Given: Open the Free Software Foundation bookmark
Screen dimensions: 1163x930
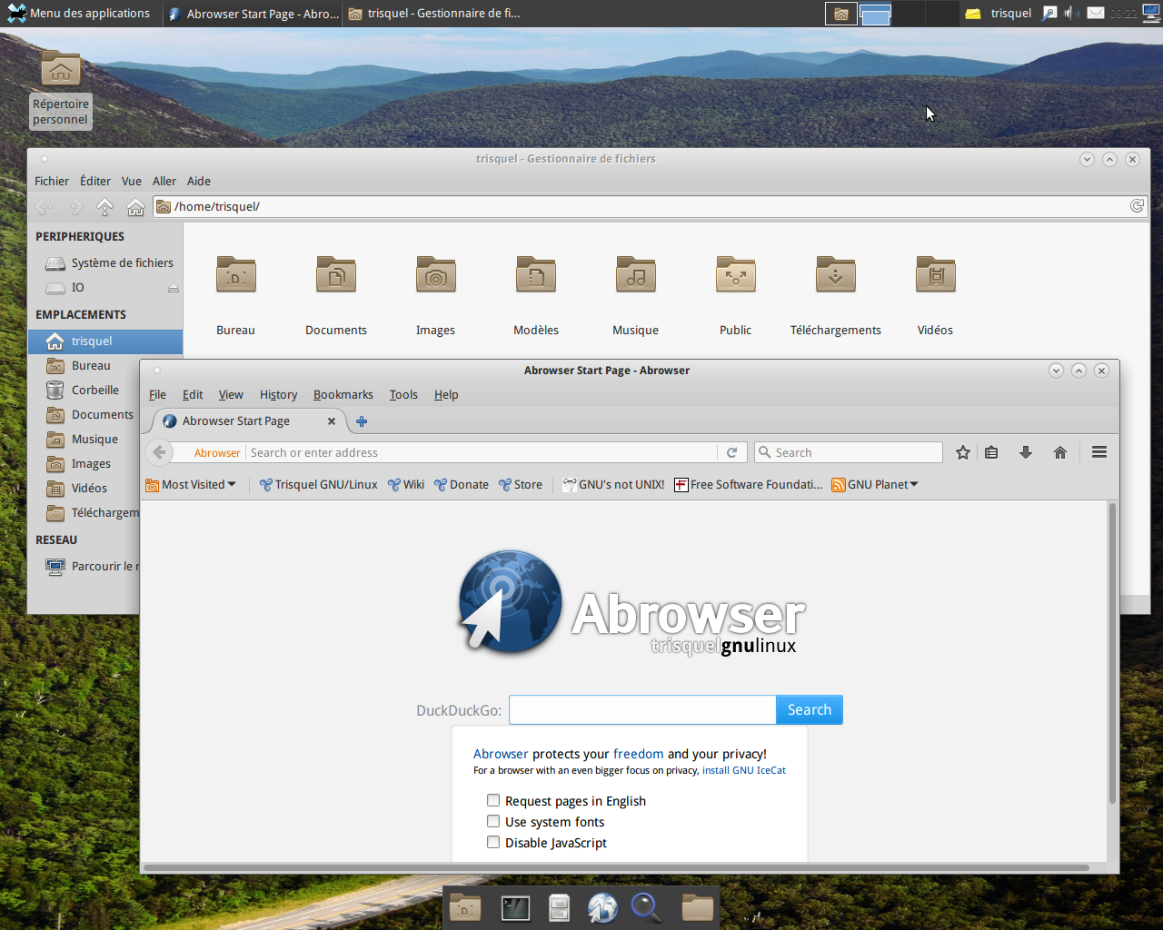Looking at the screenshot, I should coord(749,485).
